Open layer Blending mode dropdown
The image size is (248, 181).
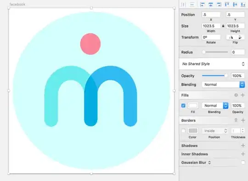(223, 85)
